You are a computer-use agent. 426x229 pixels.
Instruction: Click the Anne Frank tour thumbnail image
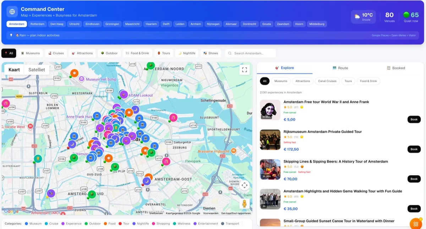(x=270, y=110)
